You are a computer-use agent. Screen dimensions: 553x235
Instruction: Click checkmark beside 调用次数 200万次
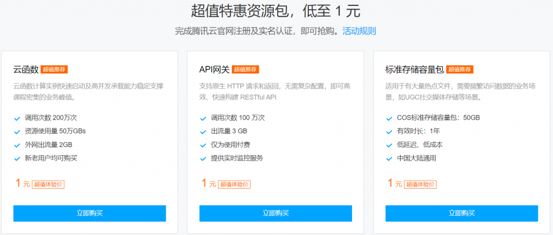(x=17, y=118)
